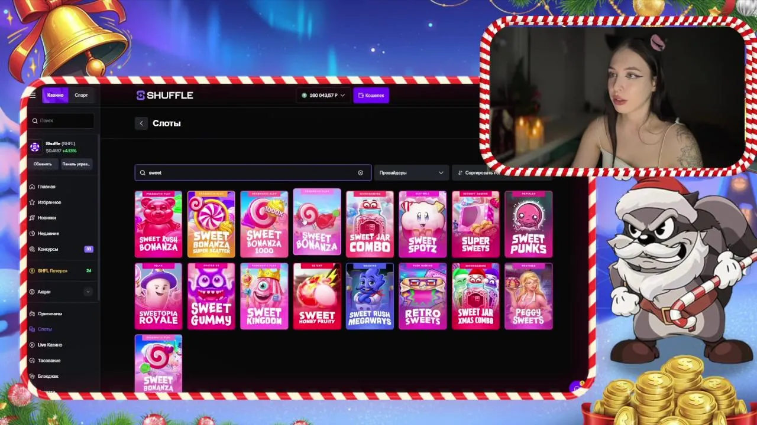
Task: Open Новинки new games icon
Action: point(32,218)
